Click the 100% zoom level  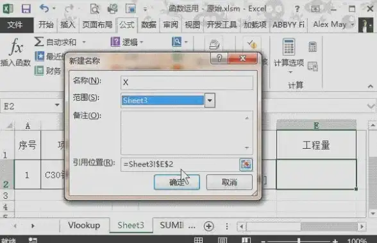[356, 240]
